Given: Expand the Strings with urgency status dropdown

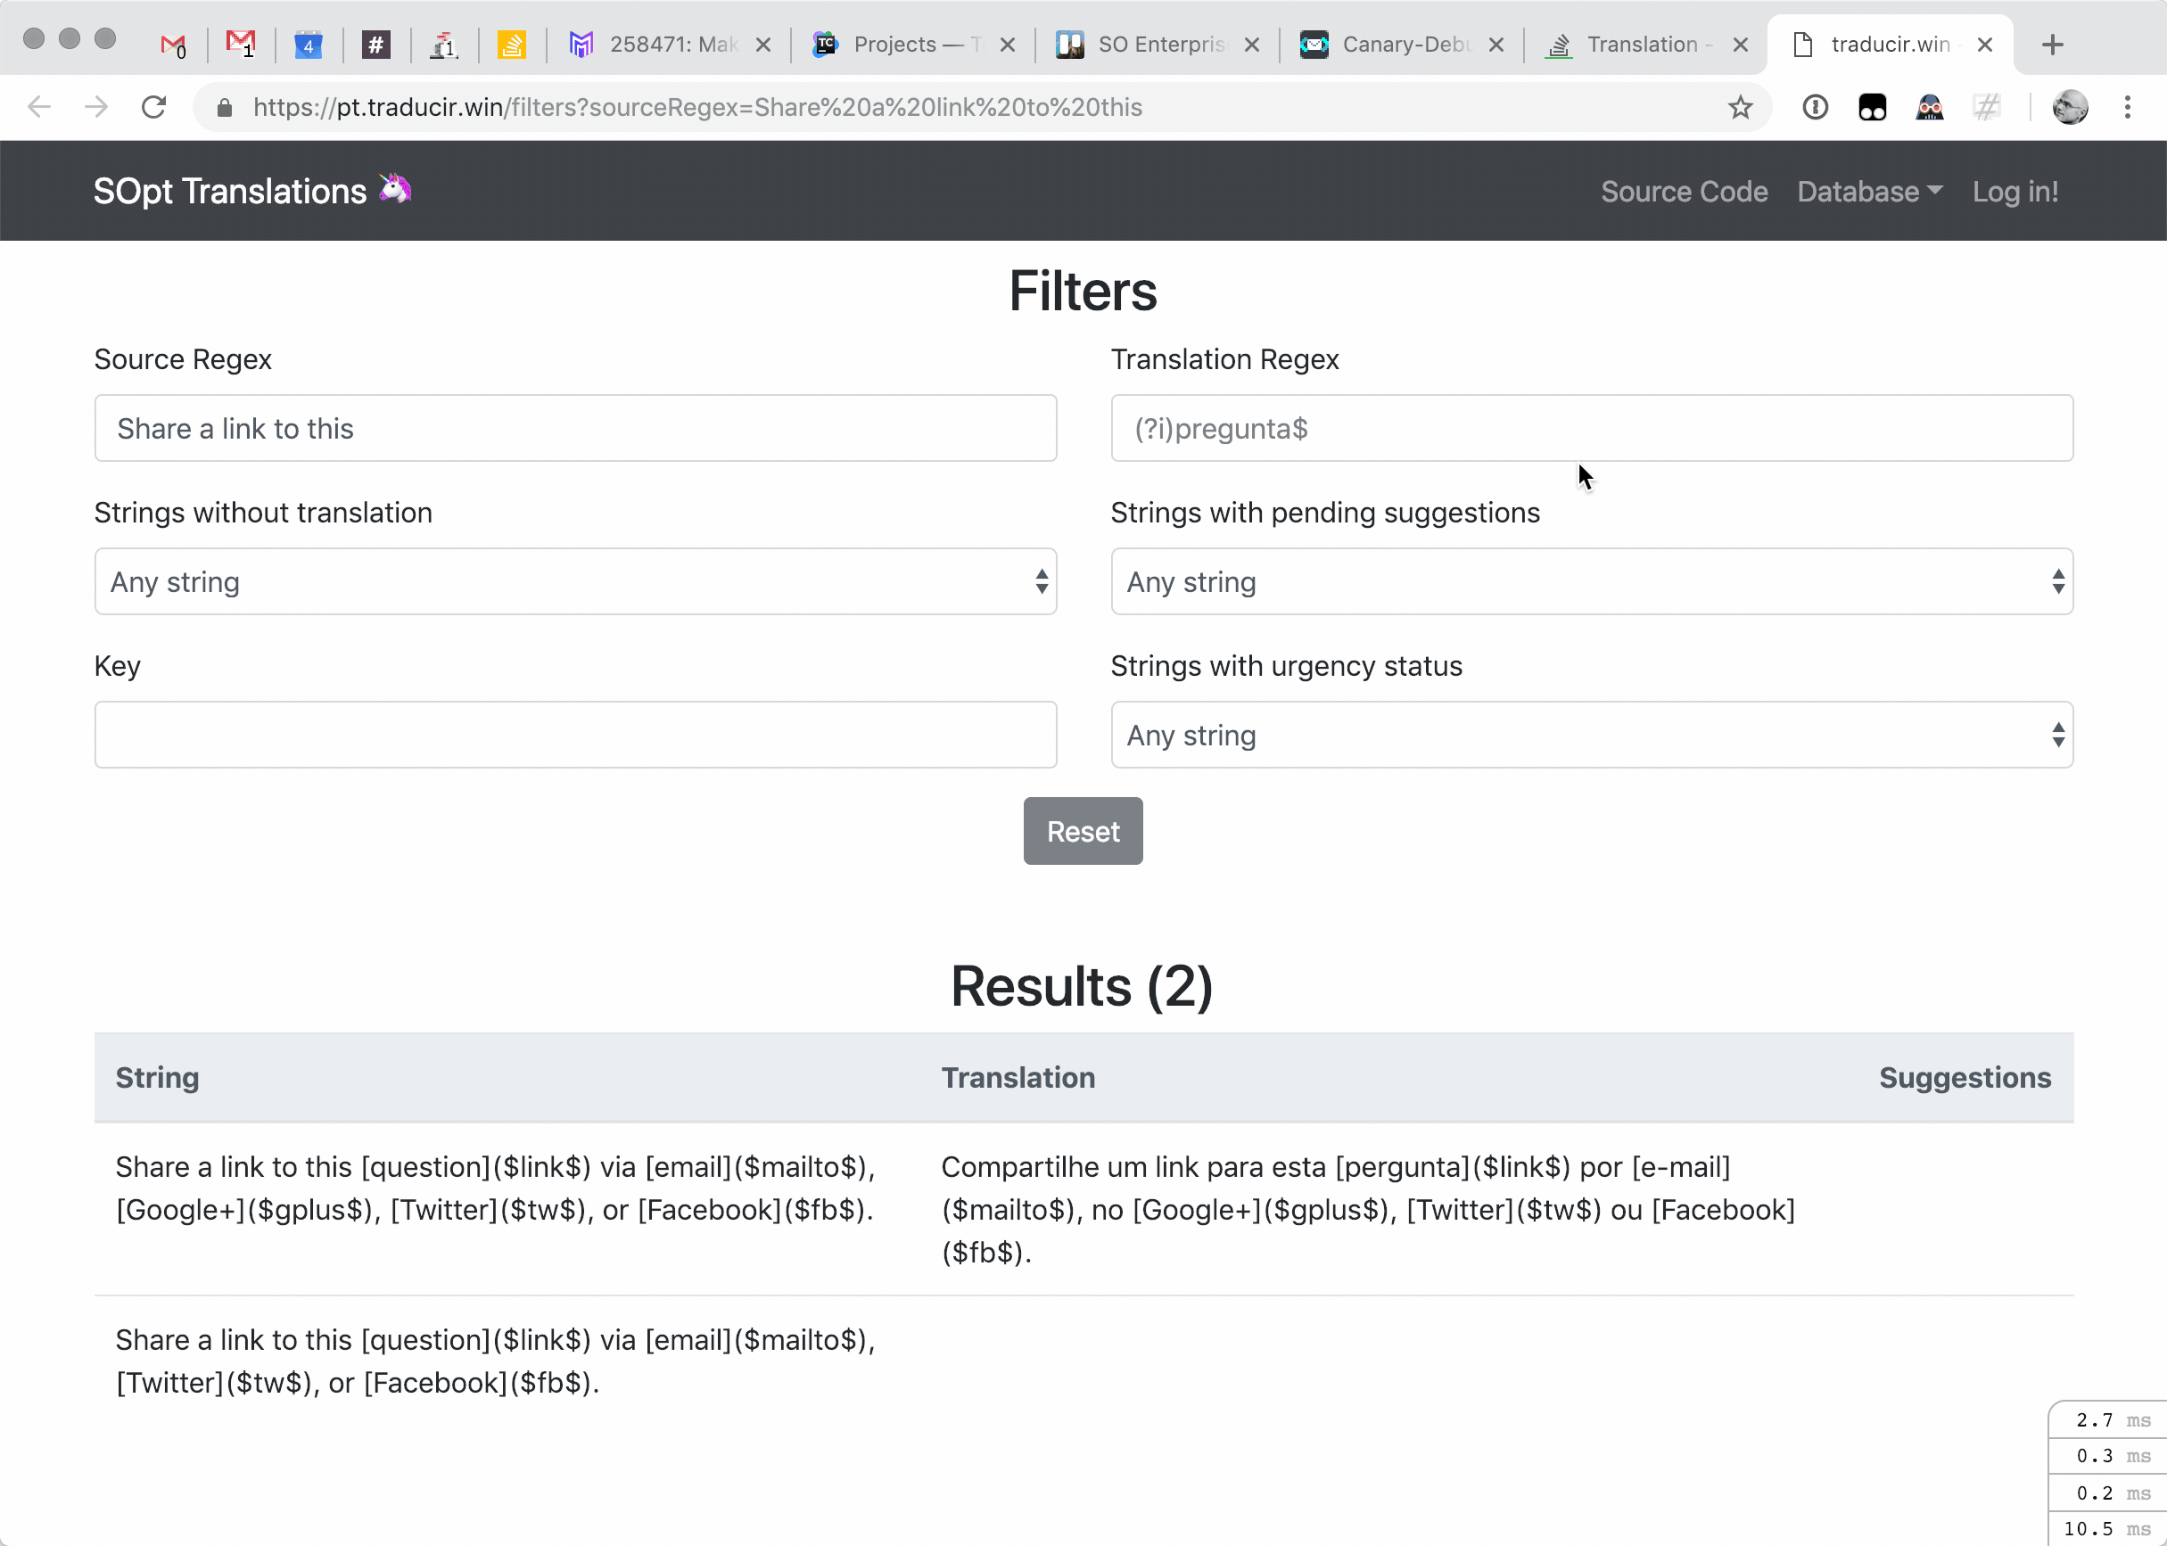Looking at the screenshot, I should (1592, 735).
